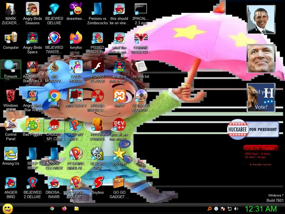Open the MINECRAFT desktop shortcut
Screen dimensions: 285x214
(76, 98)
